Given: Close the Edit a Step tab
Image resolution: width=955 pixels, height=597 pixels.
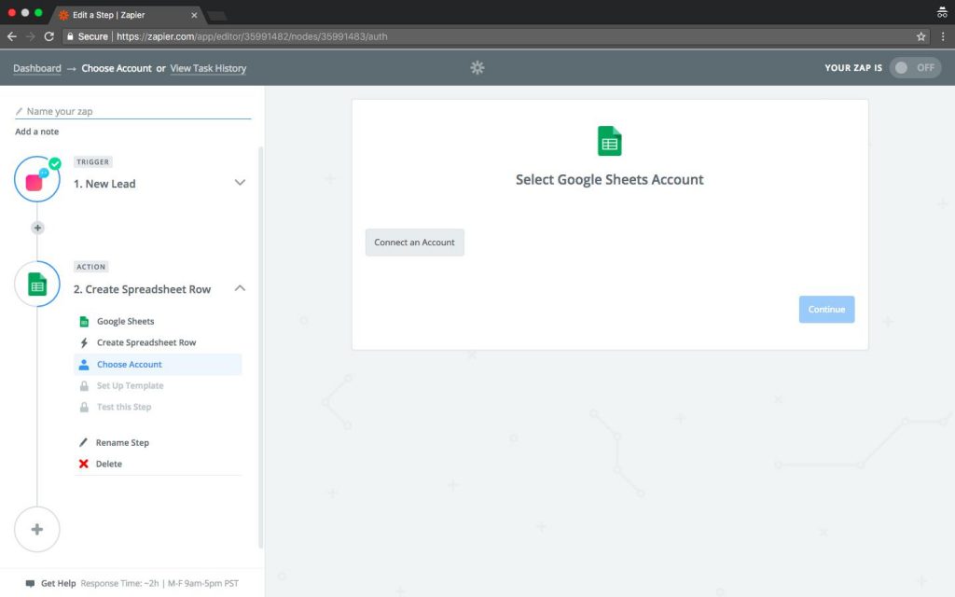Looking at the screenshot, I should pyautogui.click(x=194, y=15).
